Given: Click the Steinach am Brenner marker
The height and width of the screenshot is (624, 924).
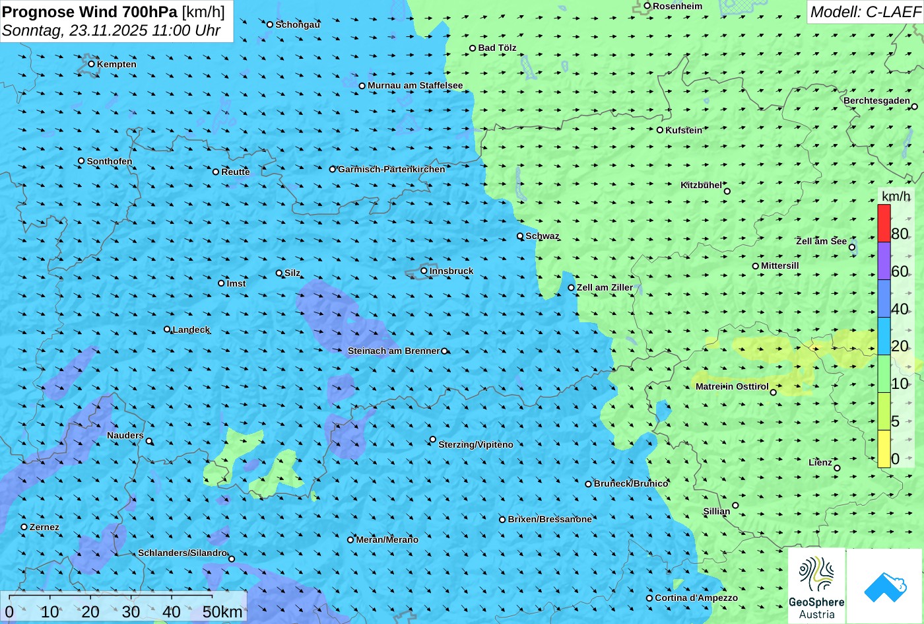Looking at the screenshot, I should (444, 351).
